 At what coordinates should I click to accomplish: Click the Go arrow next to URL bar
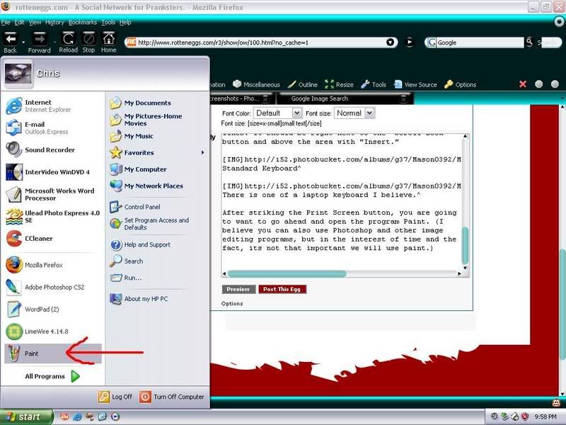[410, 42]
